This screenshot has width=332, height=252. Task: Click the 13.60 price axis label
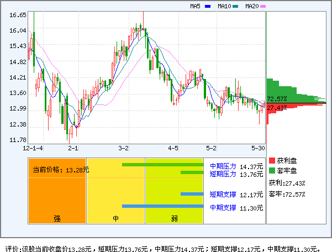pos(18,93)
